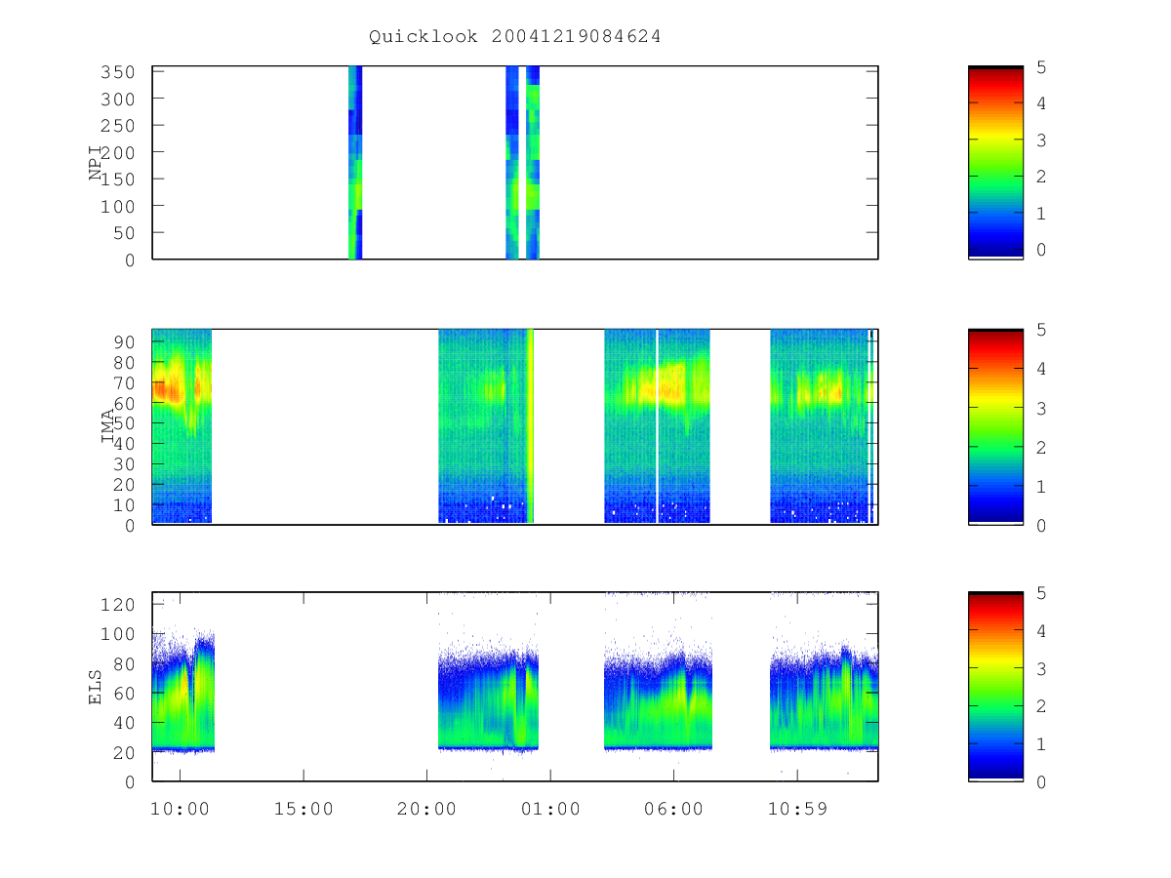Click the IMA data block starting at 20:00
1171x878 pixels.
coord(486,426)
